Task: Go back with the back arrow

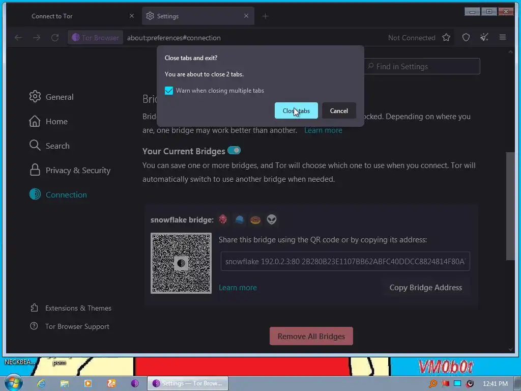Action: [x=18, y=38]
